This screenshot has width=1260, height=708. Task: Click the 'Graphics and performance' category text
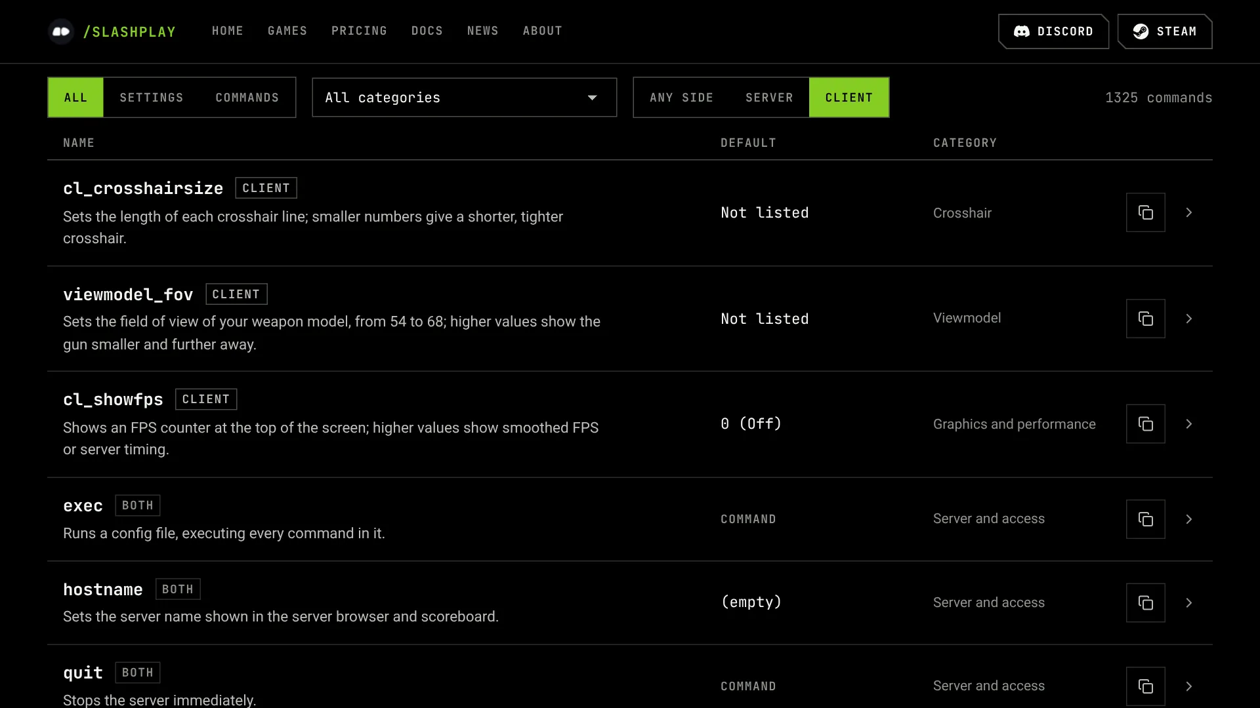coord(1015,424)
